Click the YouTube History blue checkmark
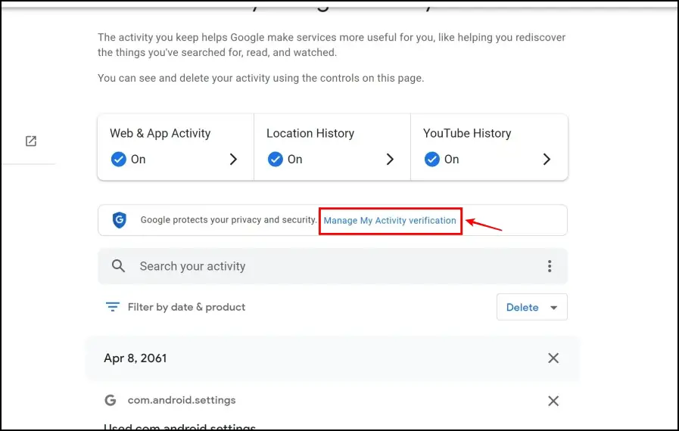The image size is (679, 431). point(431,160)
